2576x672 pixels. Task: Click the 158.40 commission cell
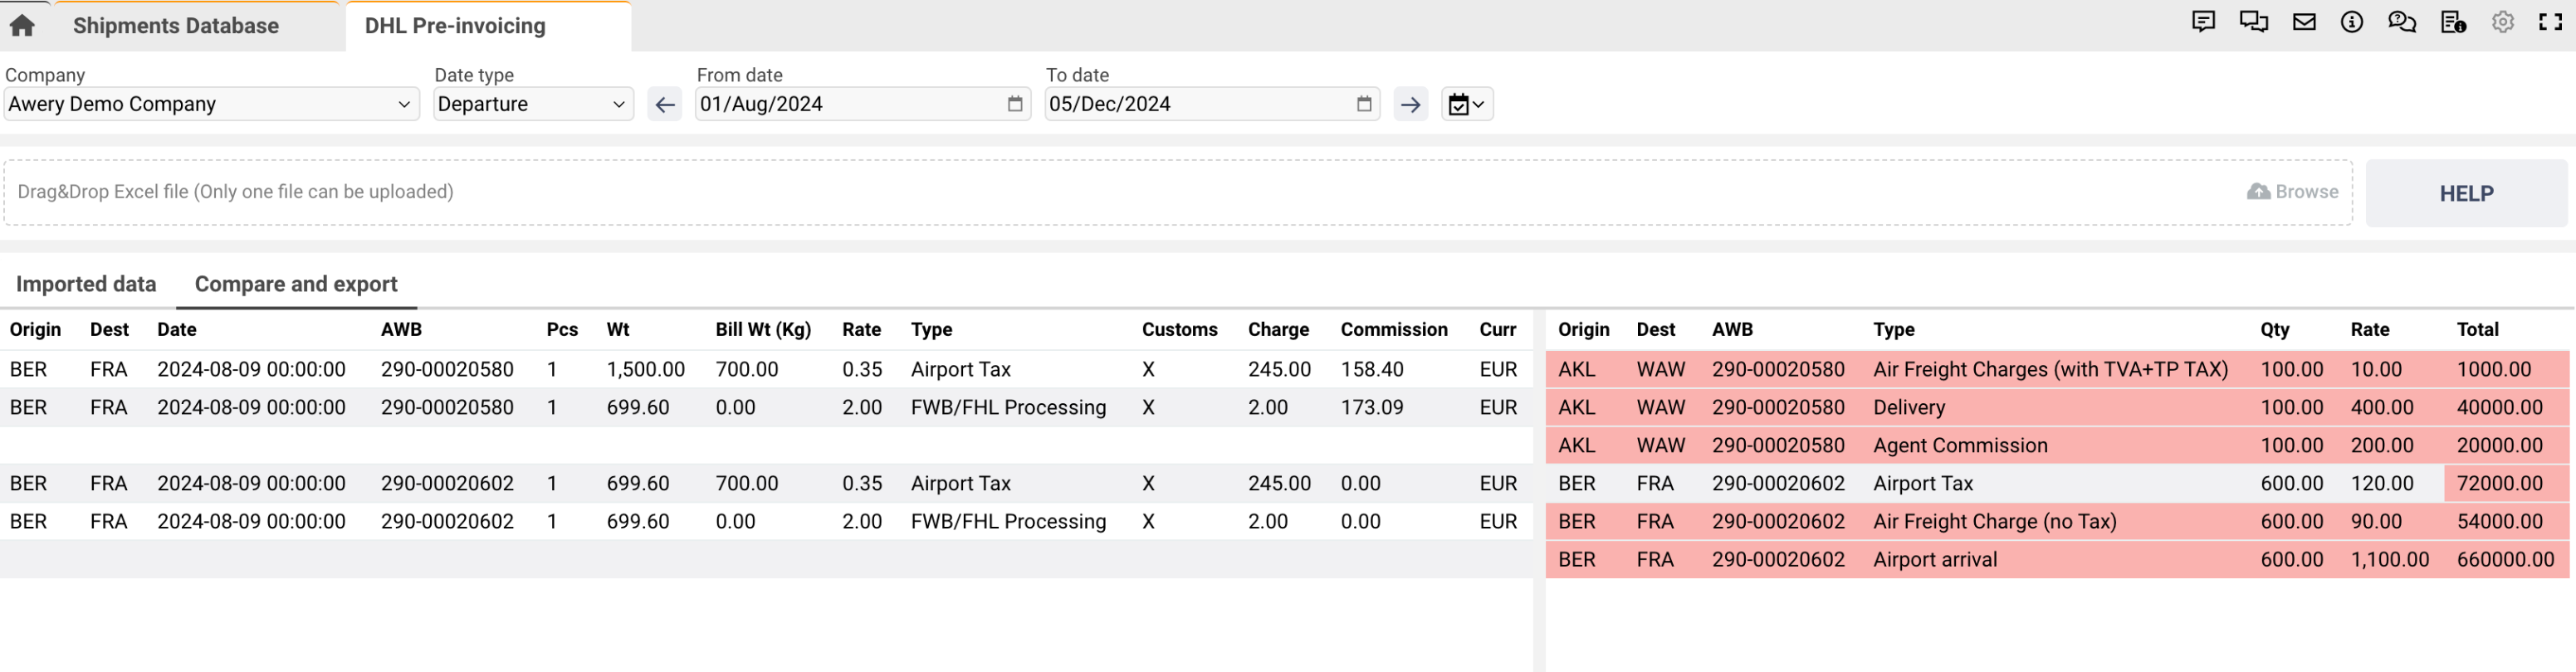tap(1372, 369)
